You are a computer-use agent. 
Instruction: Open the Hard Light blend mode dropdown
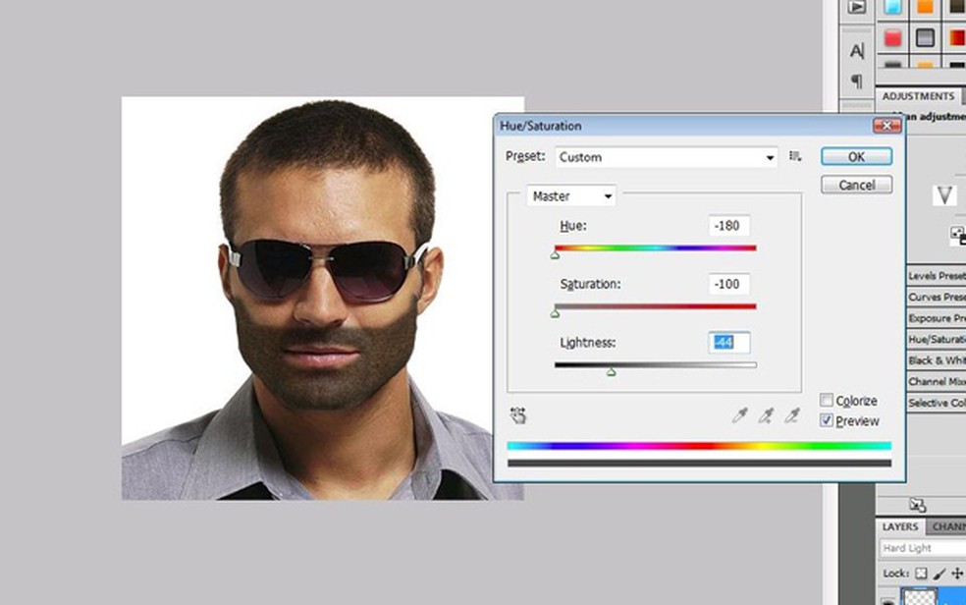click(922, 548)
